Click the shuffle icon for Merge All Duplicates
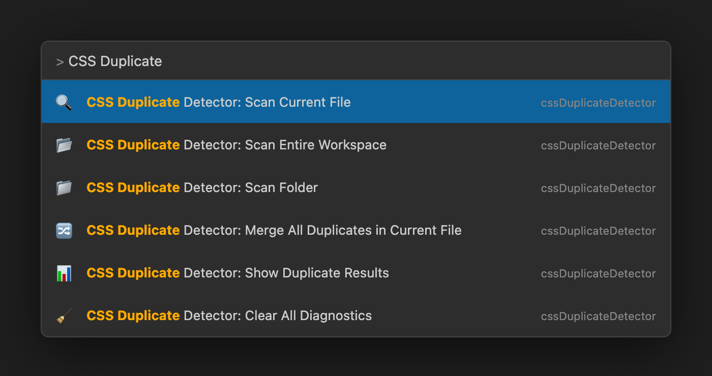 click(x=64, y=230)
